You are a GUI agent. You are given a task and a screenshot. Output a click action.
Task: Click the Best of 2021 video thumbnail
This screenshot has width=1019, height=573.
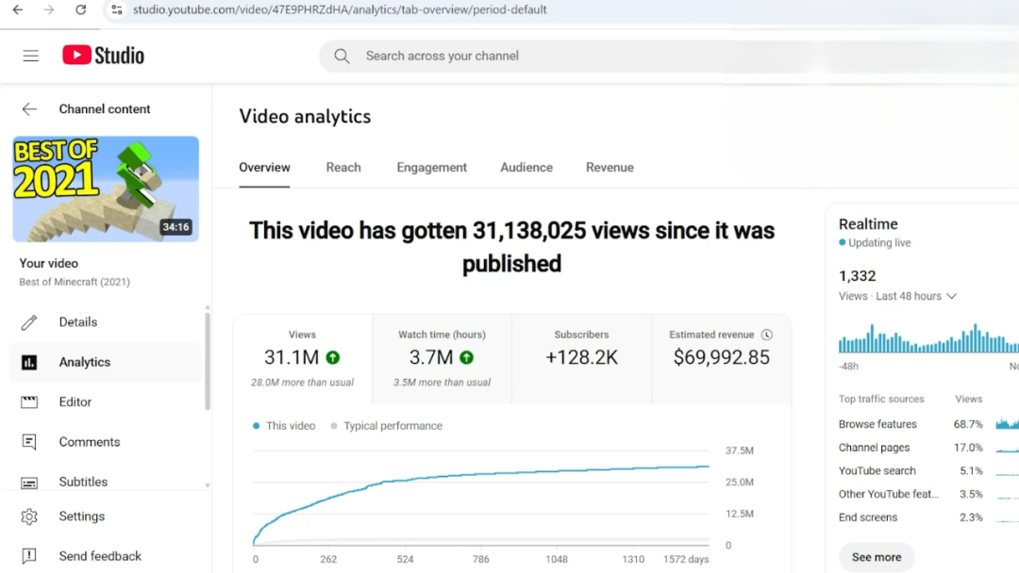click(105, 188)
